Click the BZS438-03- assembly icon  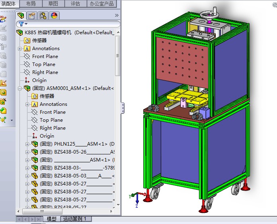tap(35, 168)
